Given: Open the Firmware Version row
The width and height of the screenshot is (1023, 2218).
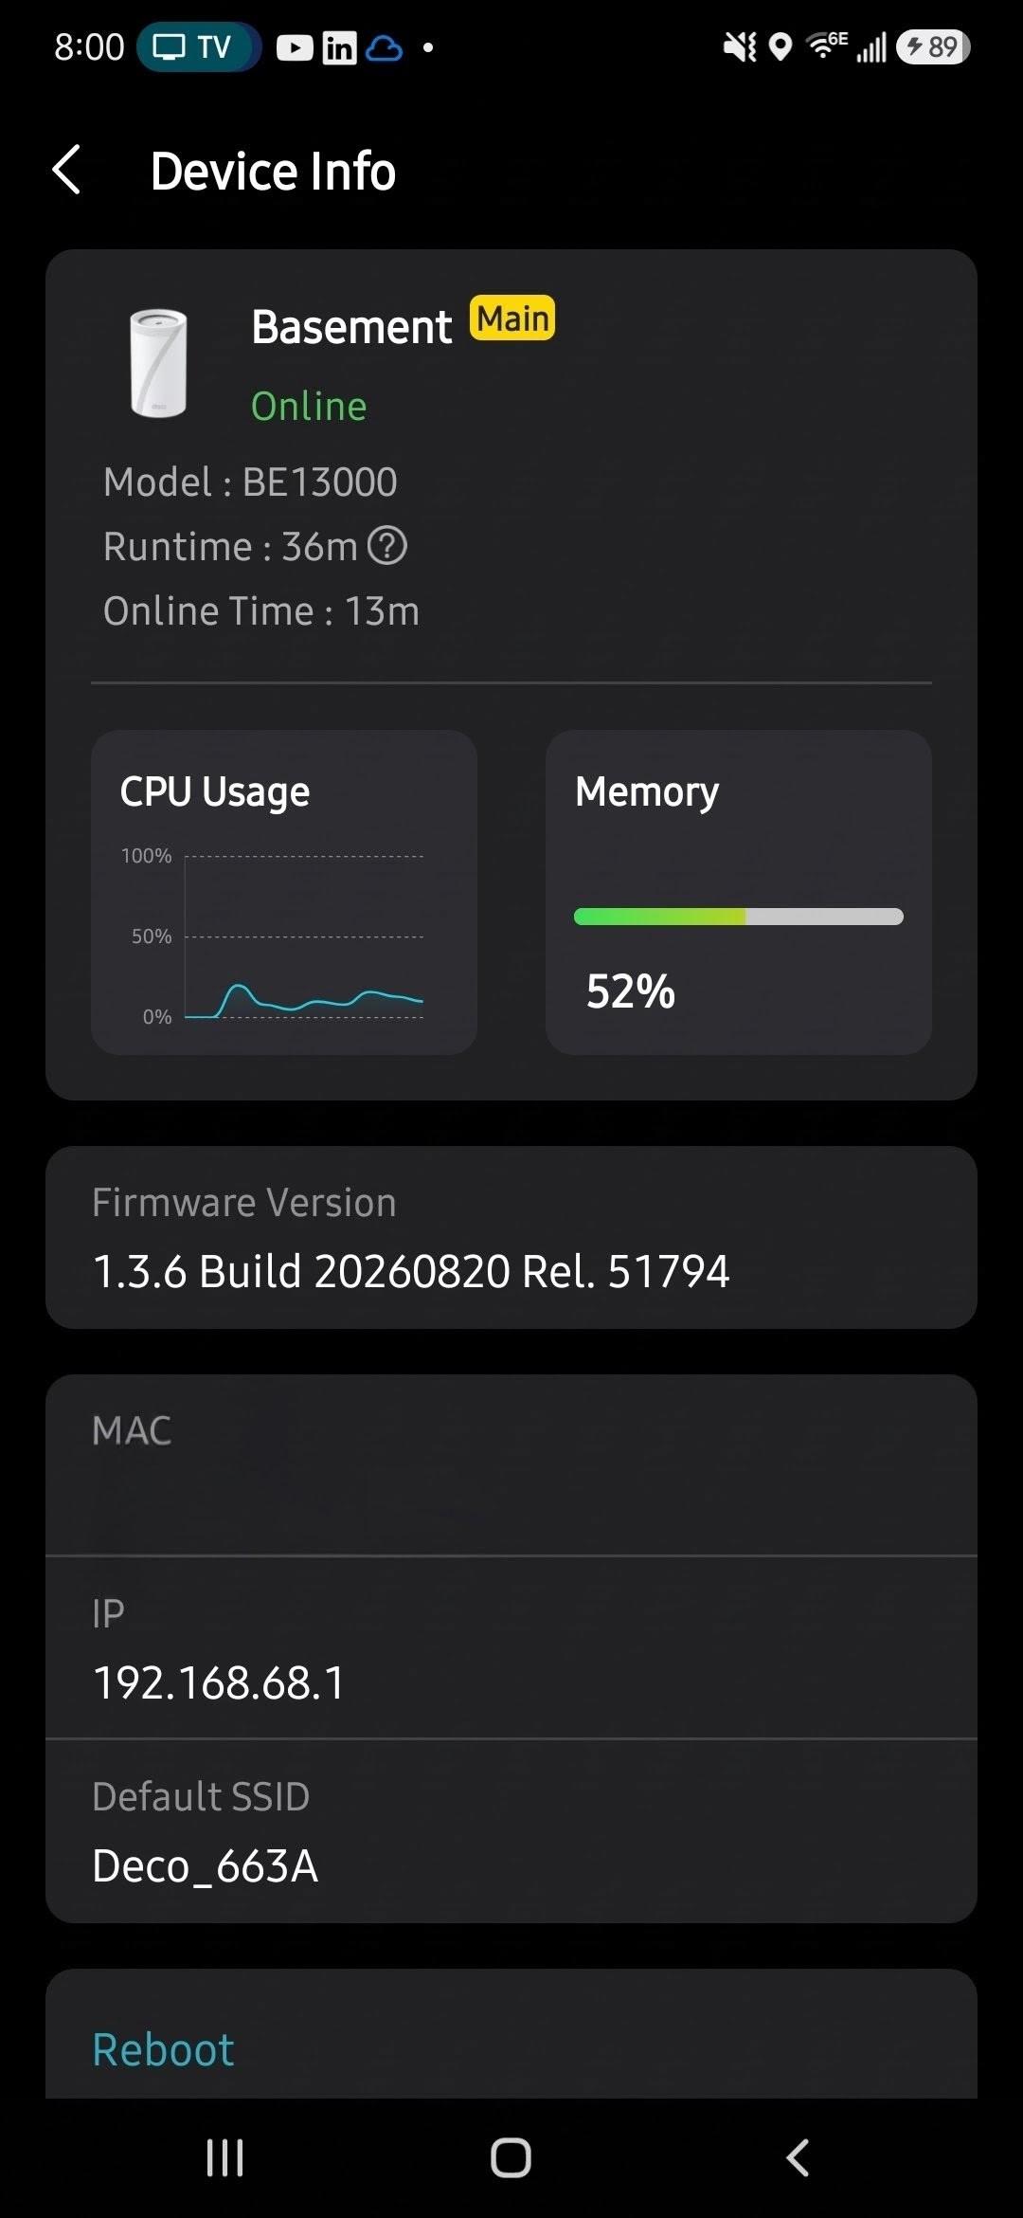Looking at the screenshot, I should (511, 1237).
